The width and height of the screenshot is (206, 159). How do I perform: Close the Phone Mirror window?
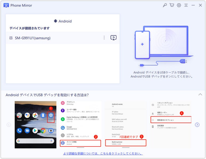pyautogui.click(x=200, y=5)
